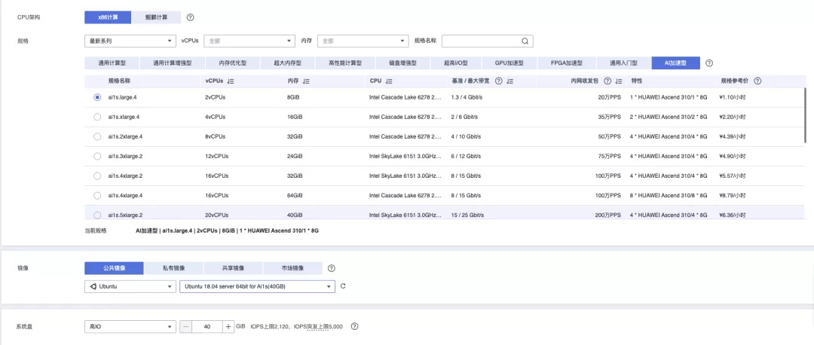The image size is (814, 345).
Task: Select the ai1s.3xlarge.2 flavor radio button
Action: pos(97,156)
